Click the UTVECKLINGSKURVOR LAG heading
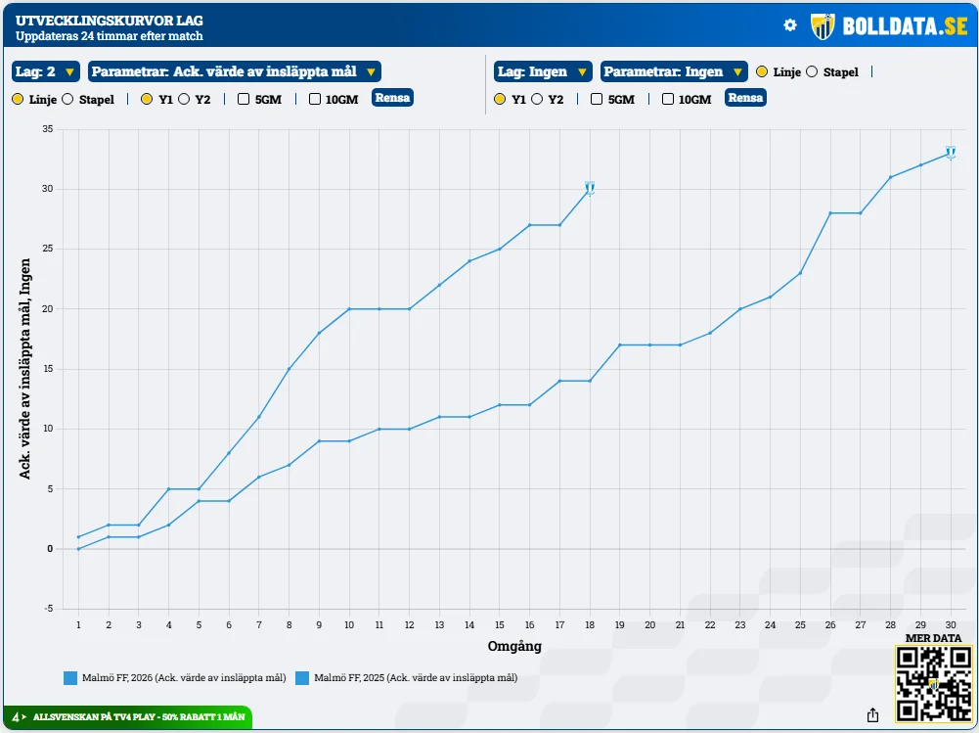 coord(110,21)
